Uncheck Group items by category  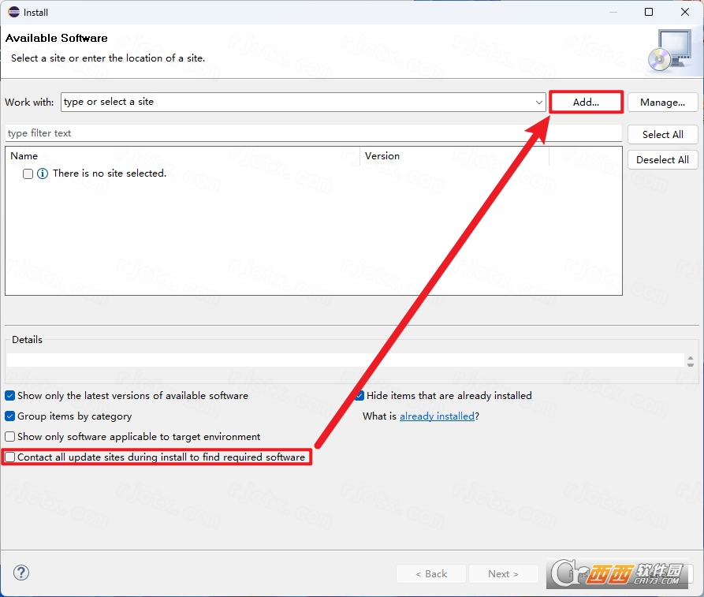[10, 416]
